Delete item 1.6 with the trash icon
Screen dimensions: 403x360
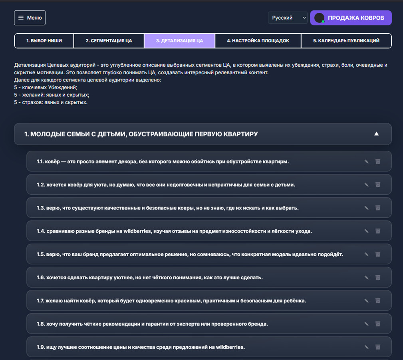(377, 277)
